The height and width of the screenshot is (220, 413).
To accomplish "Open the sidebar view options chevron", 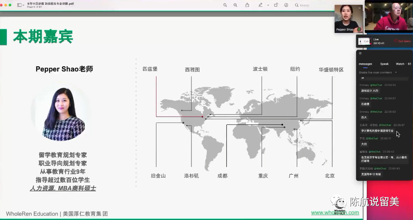I will pyautogui.click(x=24, y=5).
